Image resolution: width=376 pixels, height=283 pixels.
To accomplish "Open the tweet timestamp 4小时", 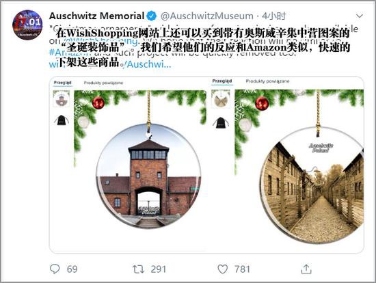I will coord(274,16).
